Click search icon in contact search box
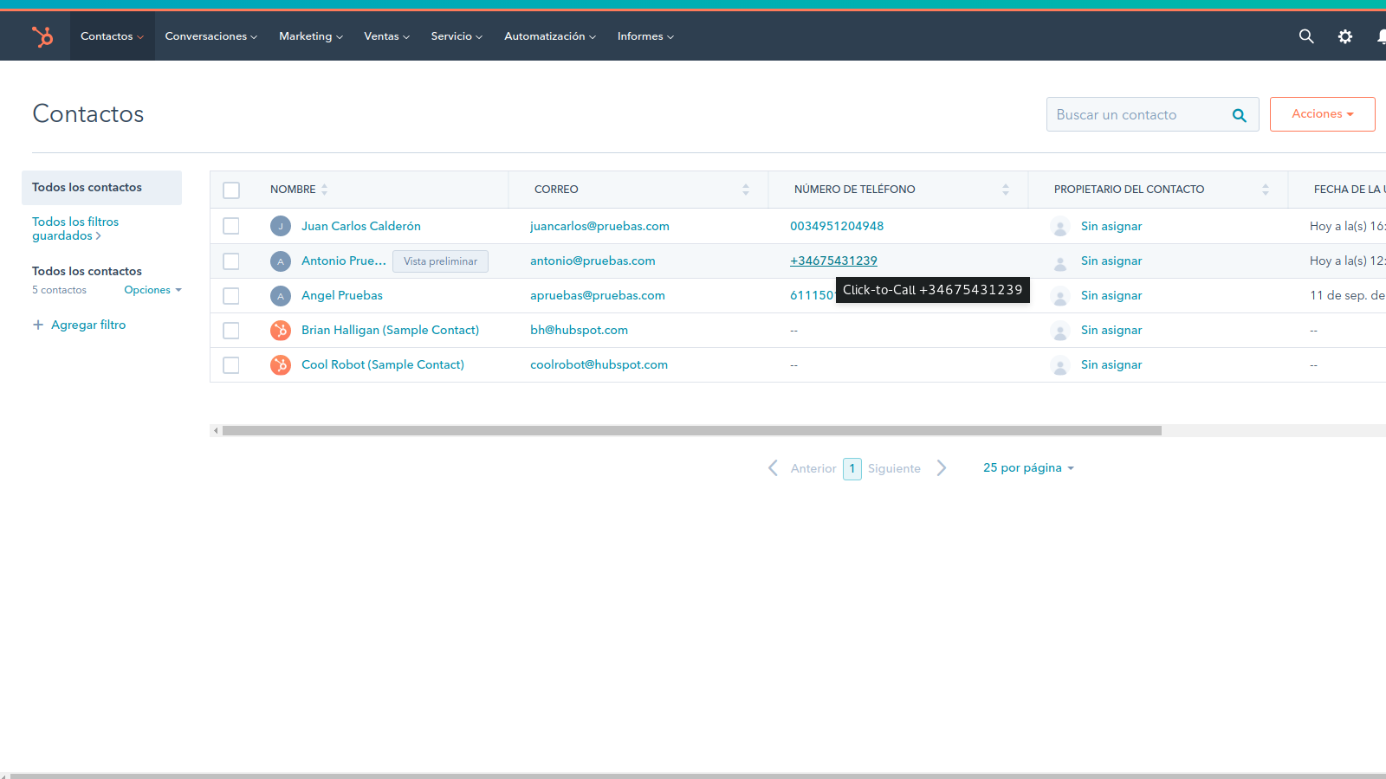 pos(1240,115)
